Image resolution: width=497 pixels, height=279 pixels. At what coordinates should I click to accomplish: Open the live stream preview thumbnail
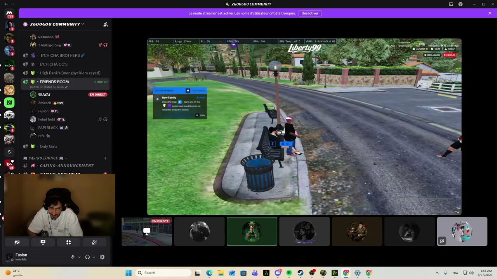point(147,231)
